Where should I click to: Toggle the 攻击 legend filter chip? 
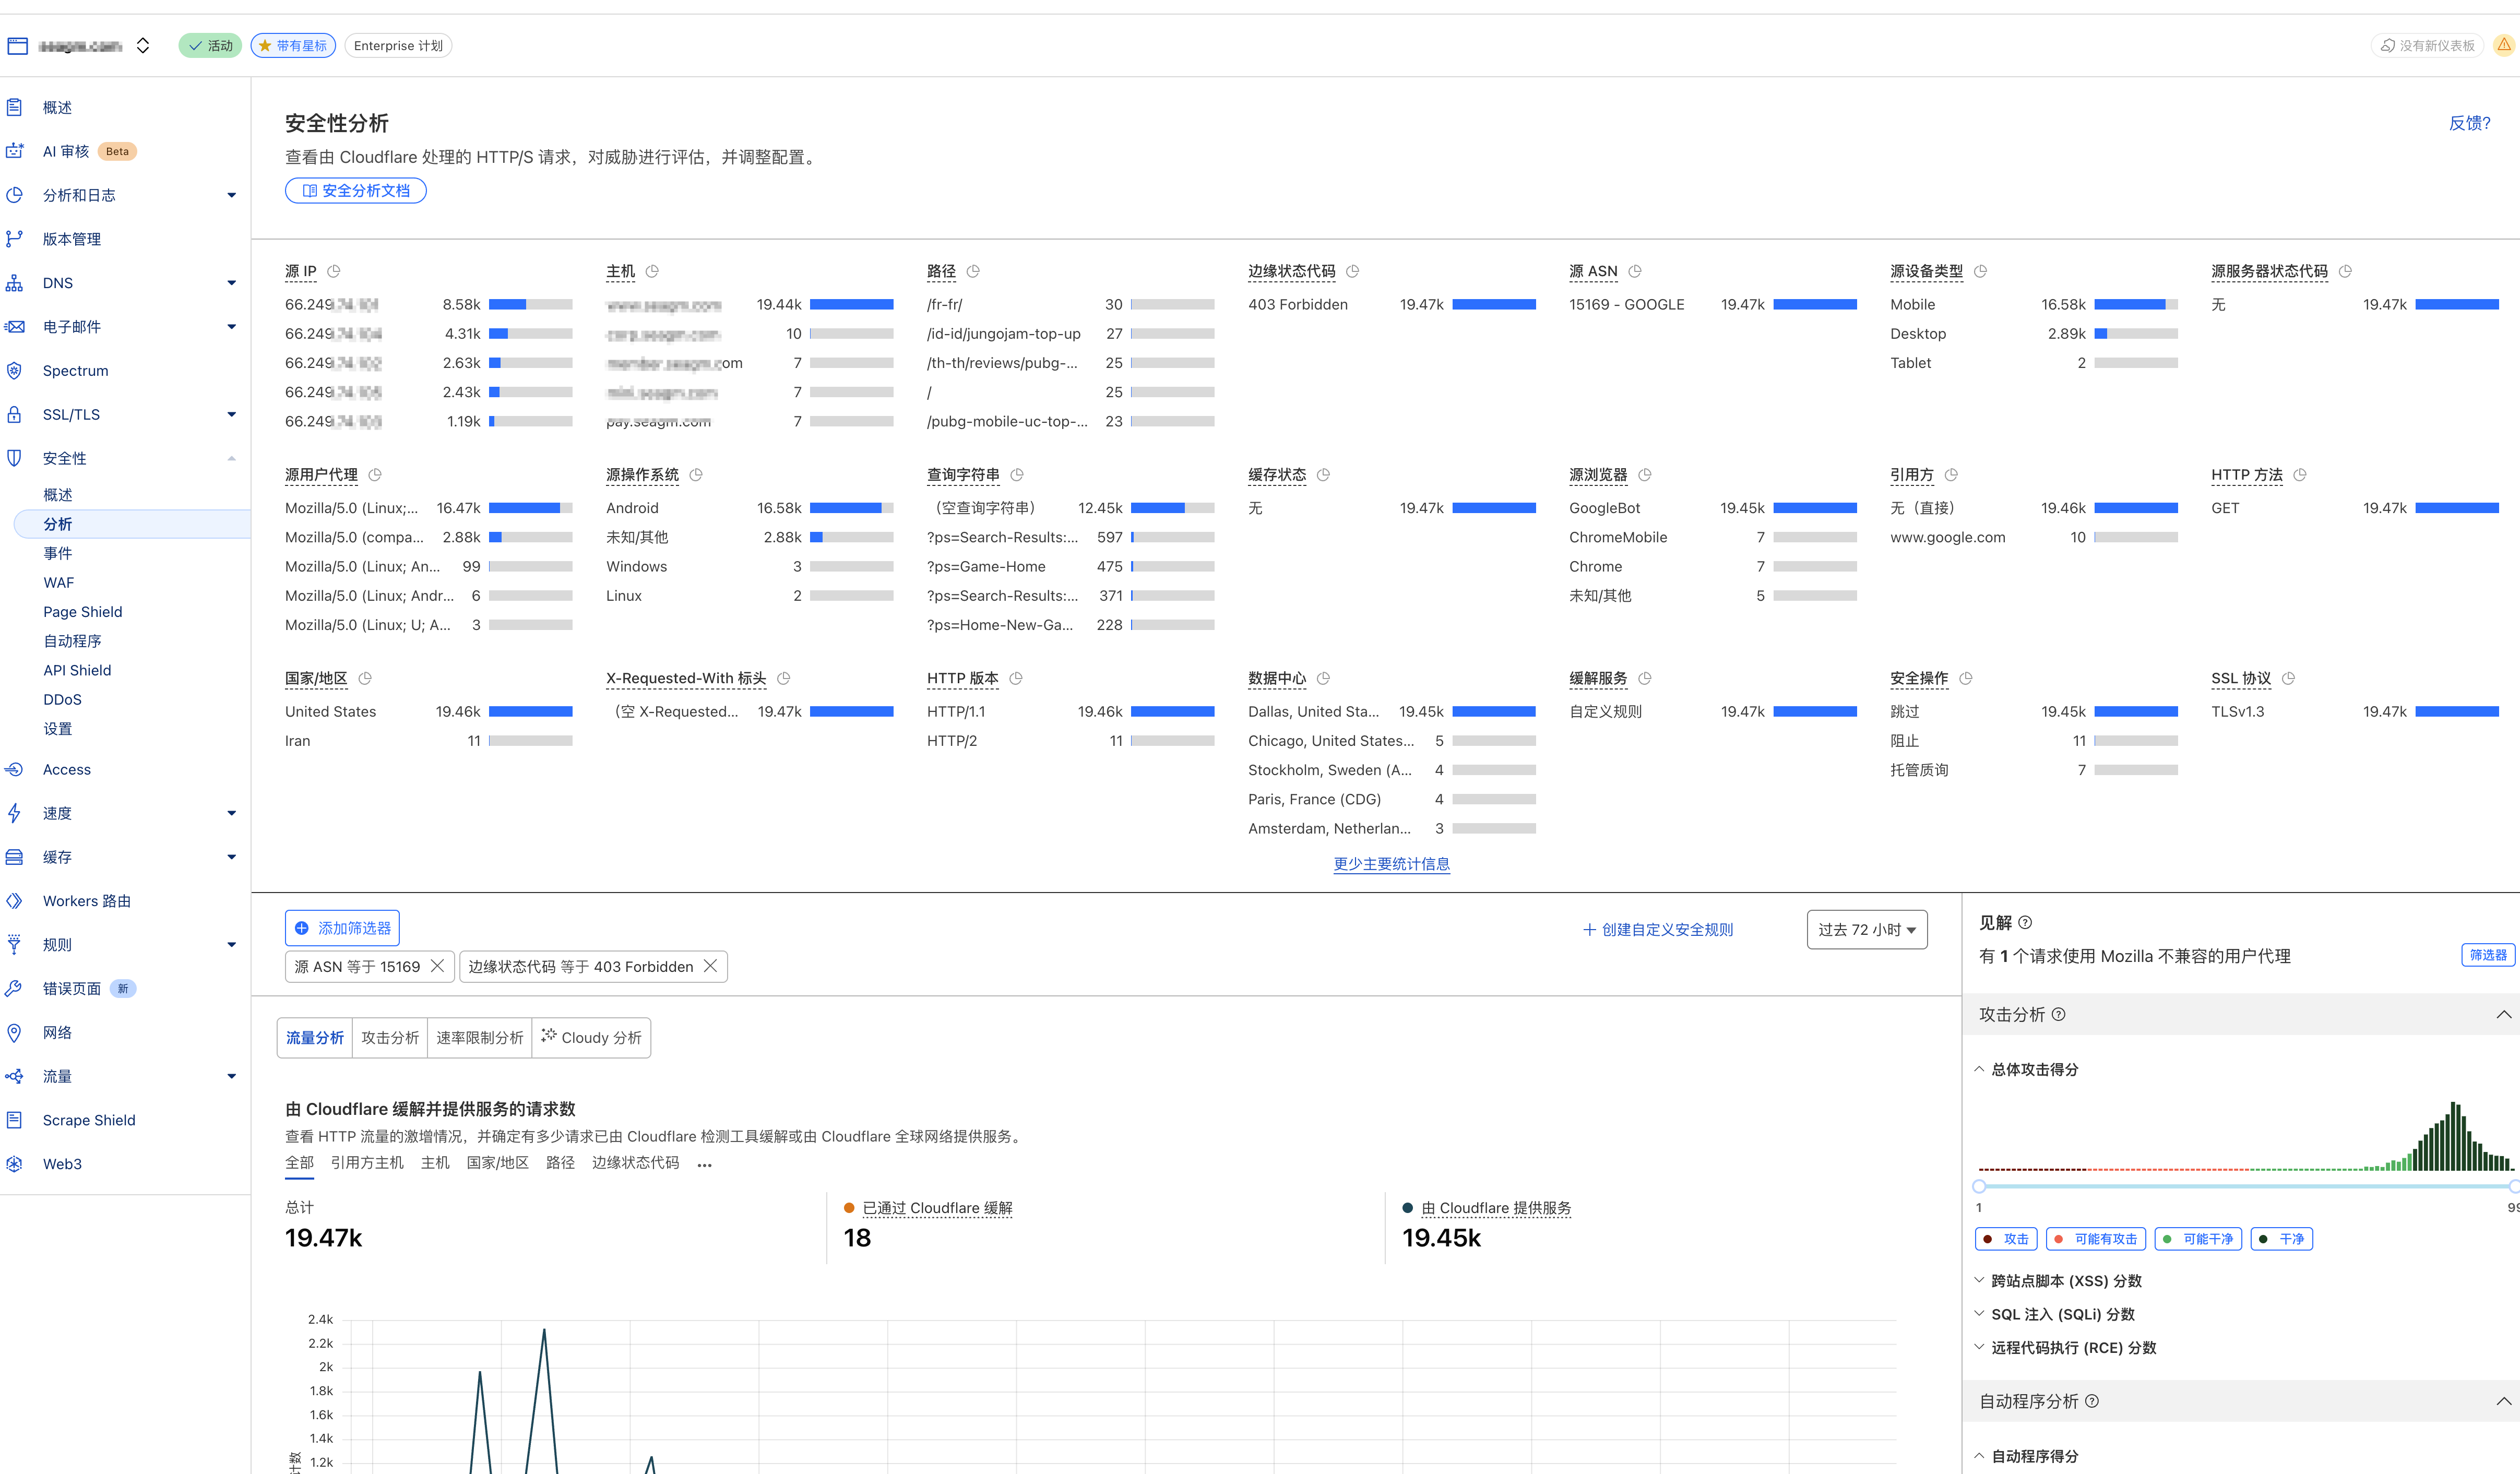click(x=2006, y=1239)
